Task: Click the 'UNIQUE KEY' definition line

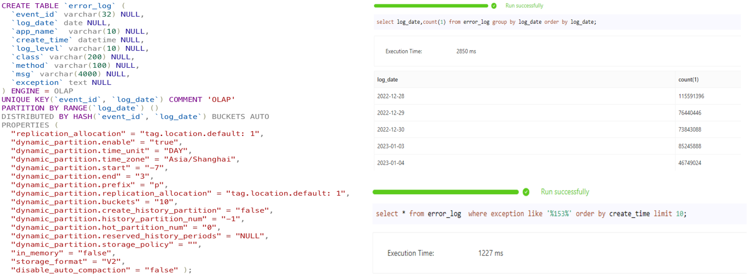Action: tap(118, 99)
